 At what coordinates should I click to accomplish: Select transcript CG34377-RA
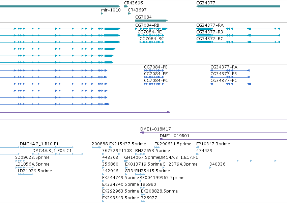[x=210, y=25]
